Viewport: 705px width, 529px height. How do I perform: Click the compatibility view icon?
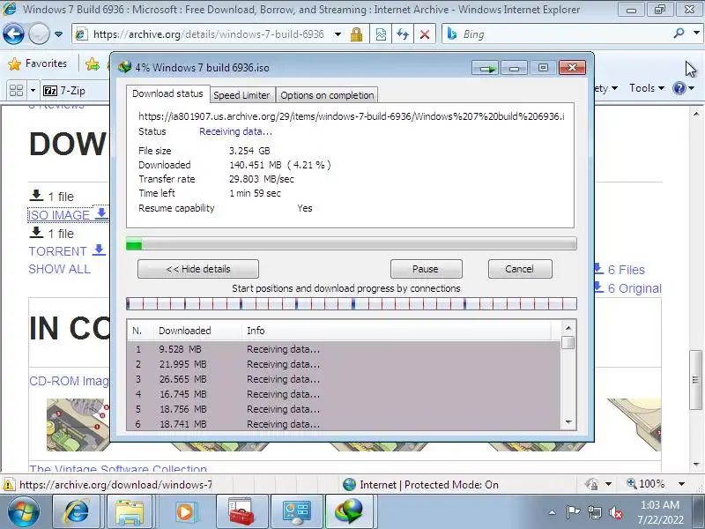point(381,34)
